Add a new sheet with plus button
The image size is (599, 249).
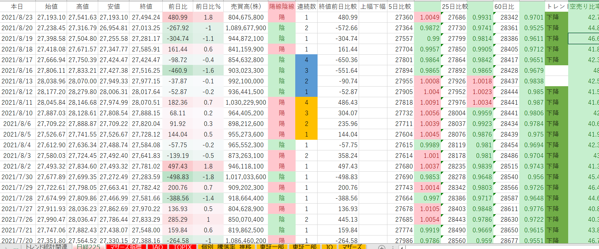[381, 247]
